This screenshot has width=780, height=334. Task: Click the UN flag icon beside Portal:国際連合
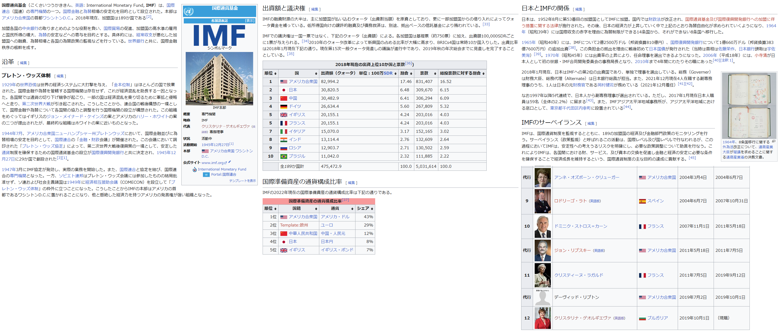(x=206, y=175)
